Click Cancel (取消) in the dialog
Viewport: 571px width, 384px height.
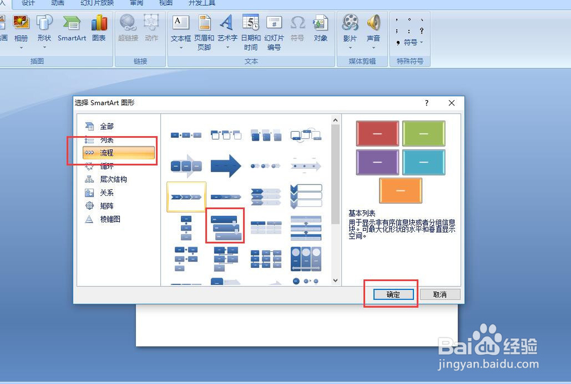[x=440, y=294]
